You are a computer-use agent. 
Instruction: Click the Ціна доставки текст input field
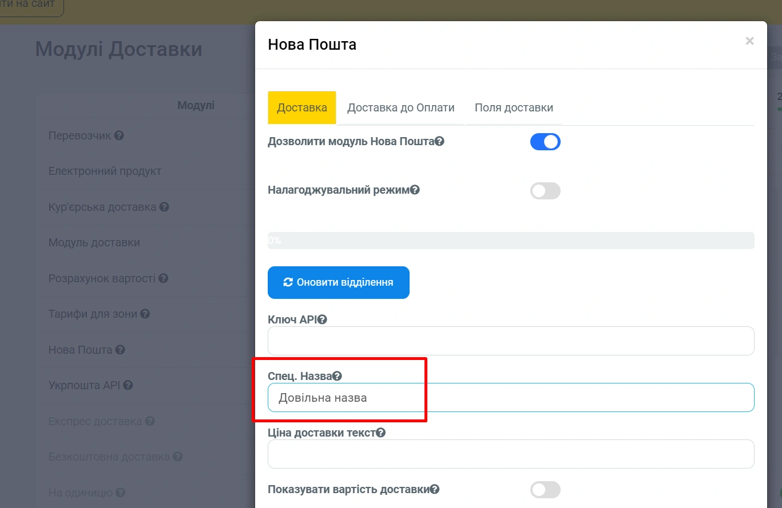(510, 454)
